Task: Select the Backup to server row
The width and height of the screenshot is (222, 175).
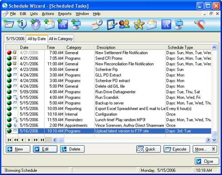Action: click(109, 103)
